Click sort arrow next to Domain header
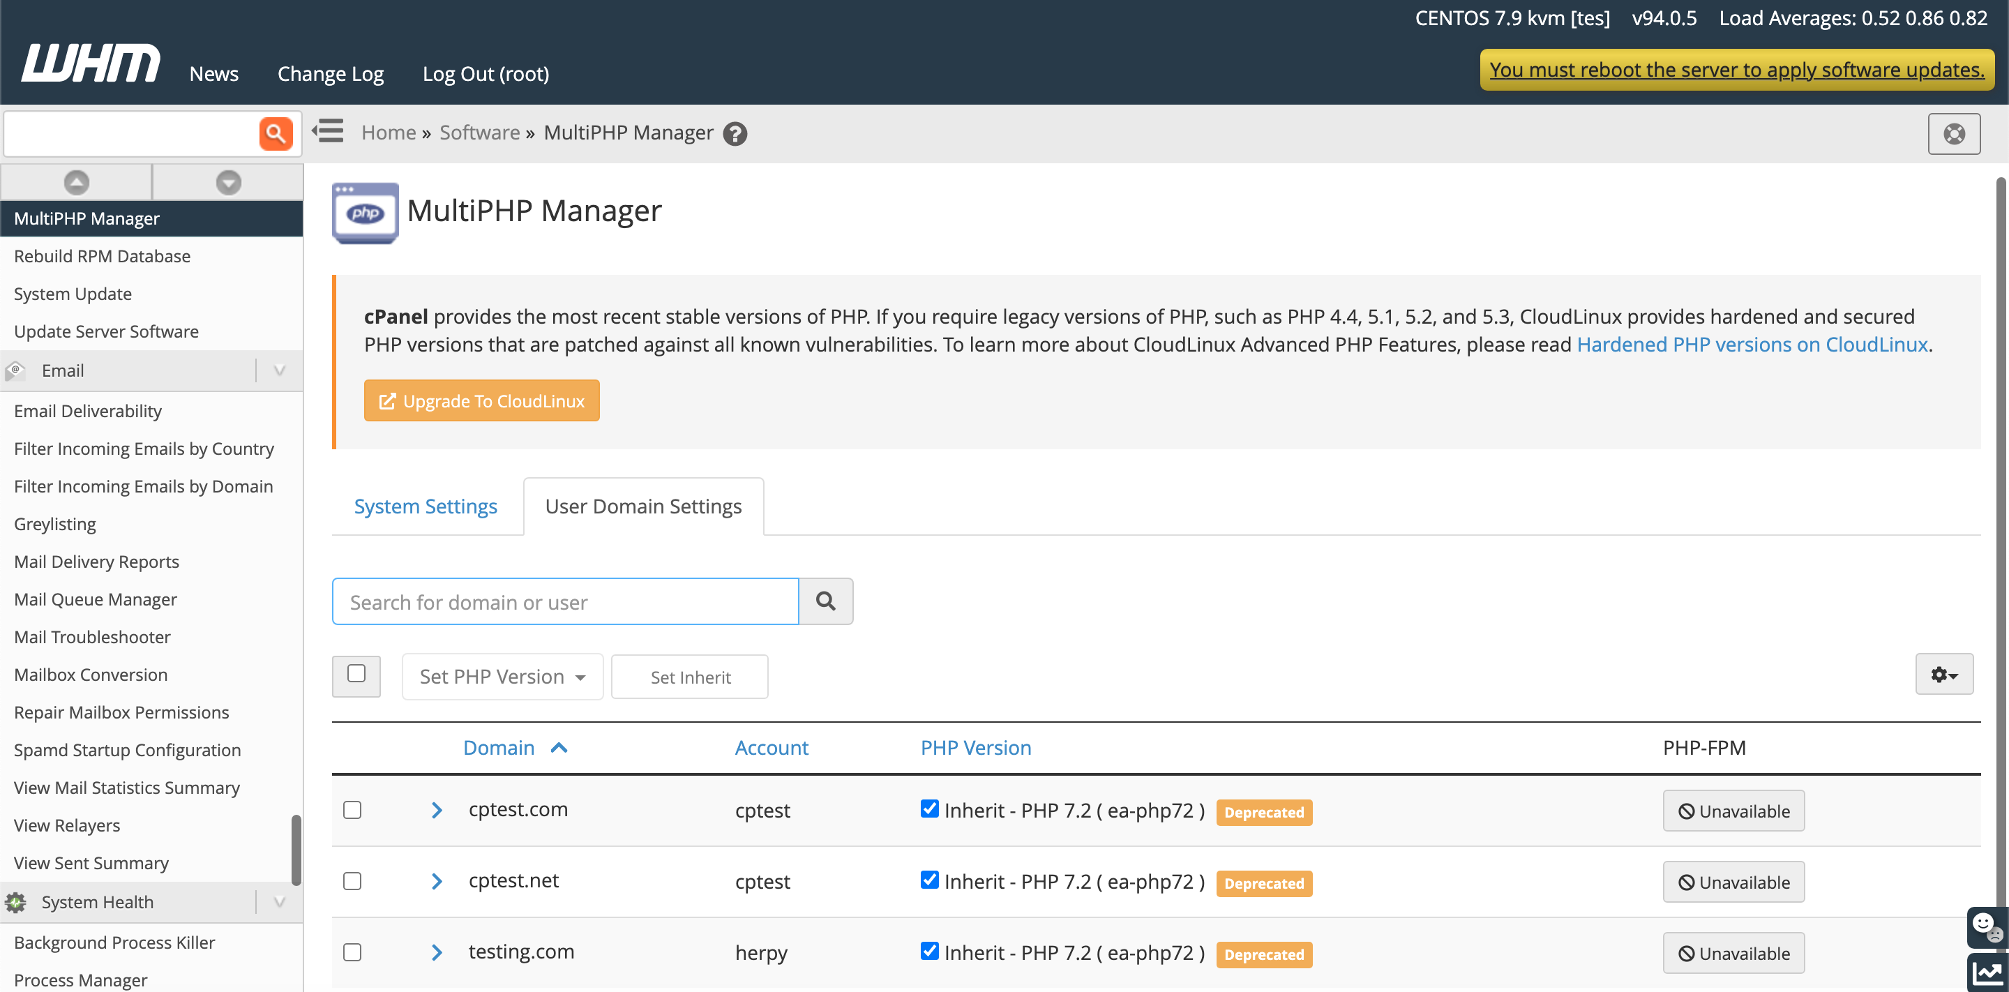Image resolution: width=2009 pixels, height=992 pixels. pyautogui.click(x=559, y=748)
